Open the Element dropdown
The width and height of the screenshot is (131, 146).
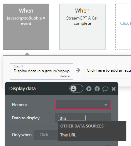click(x=83, y=105)
